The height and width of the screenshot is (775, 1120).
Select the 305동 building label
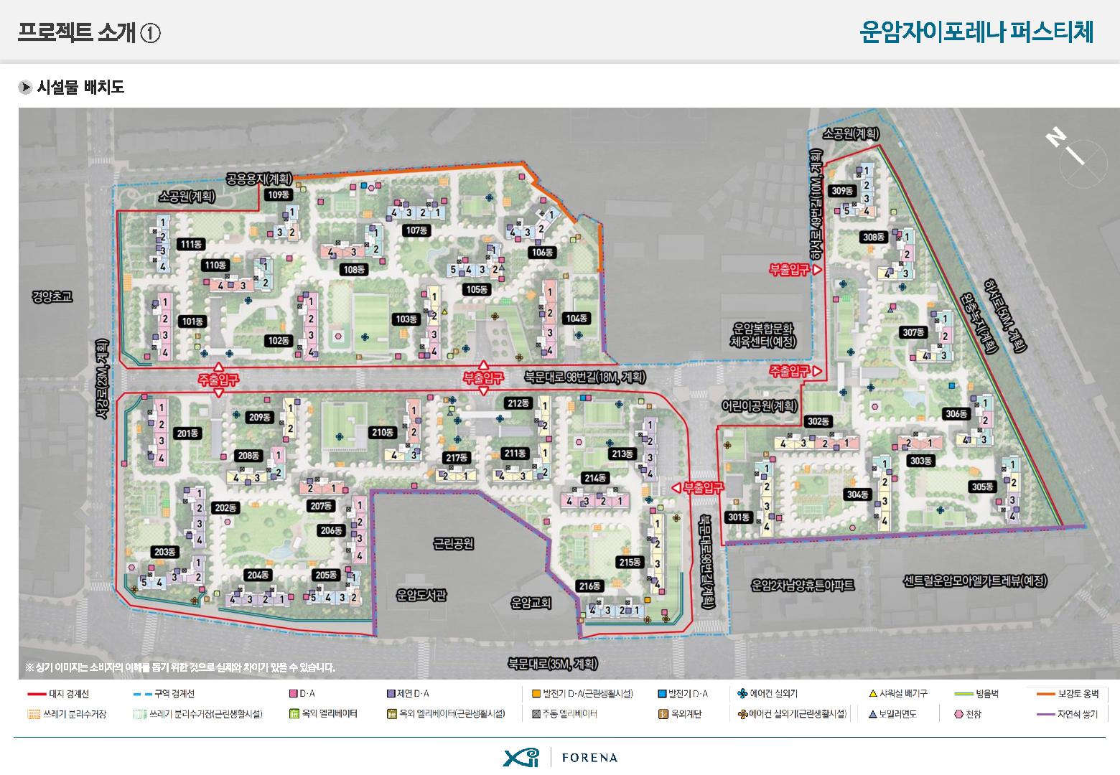[x=983, y=487]
